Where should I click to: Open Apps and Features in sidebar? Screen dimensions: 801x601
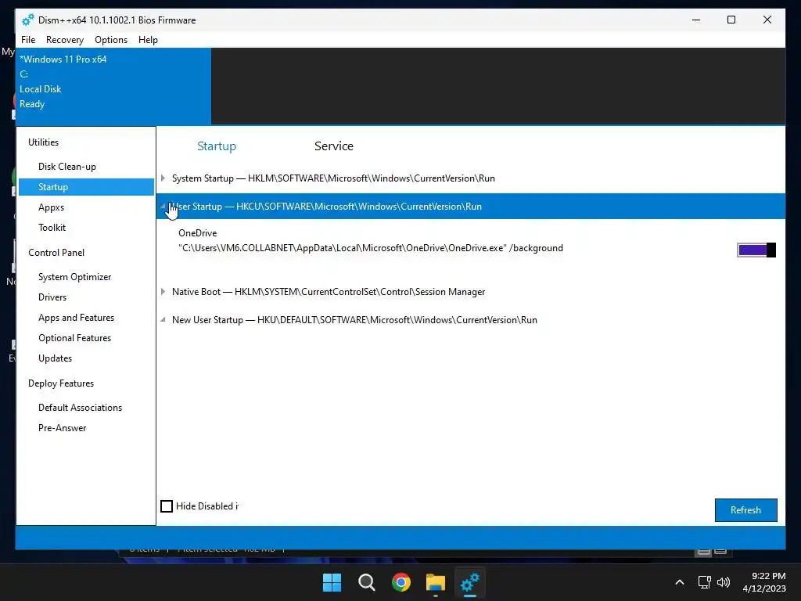point(76,318)
